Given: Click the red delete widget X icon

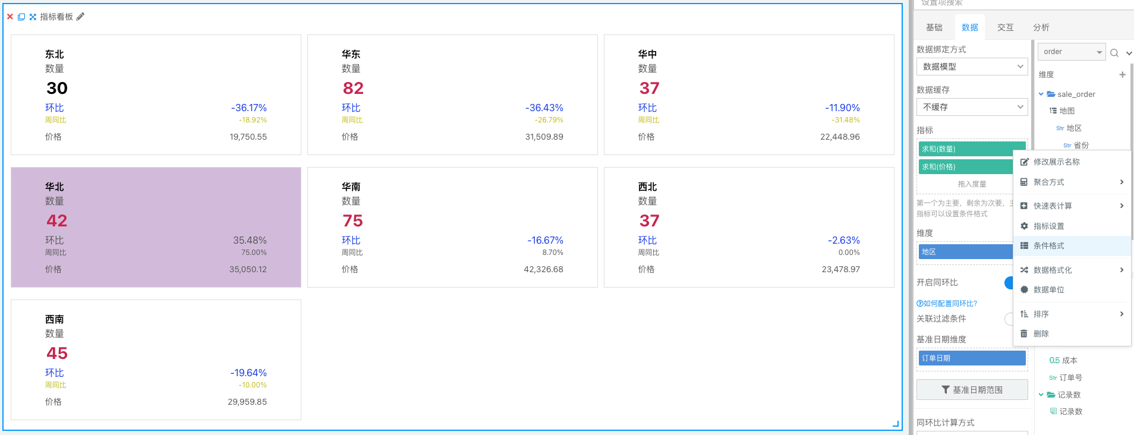Looking at the screenshot, I should tap(10, 17).
